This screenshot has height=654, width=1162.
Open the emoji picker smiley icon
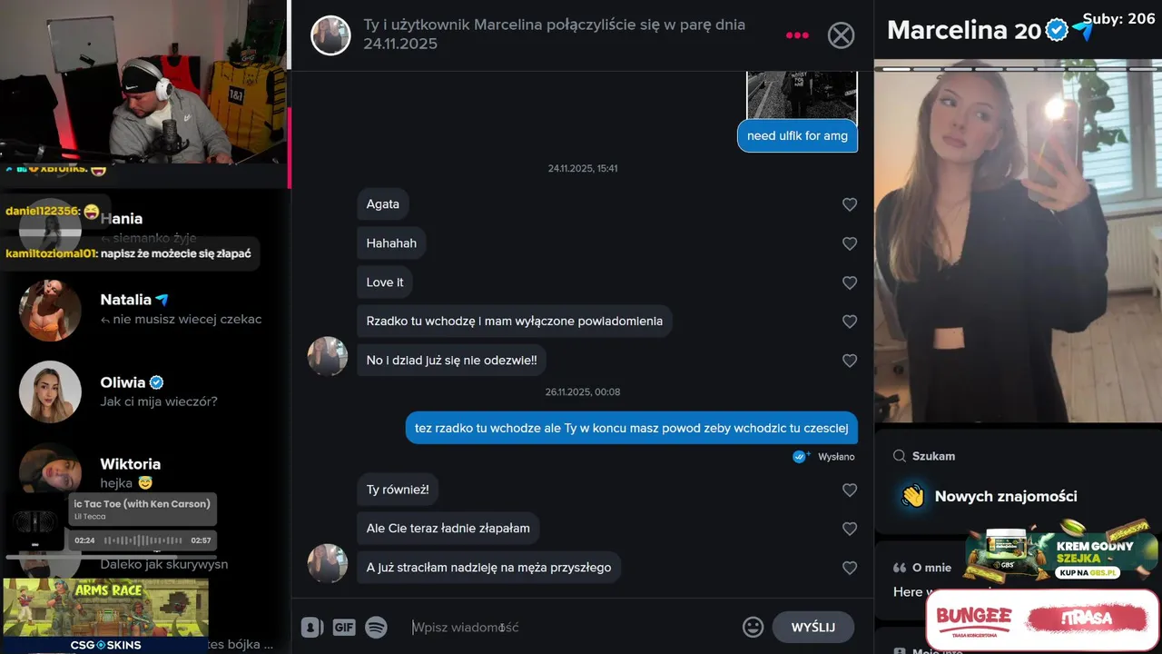(x=753, y=627)
